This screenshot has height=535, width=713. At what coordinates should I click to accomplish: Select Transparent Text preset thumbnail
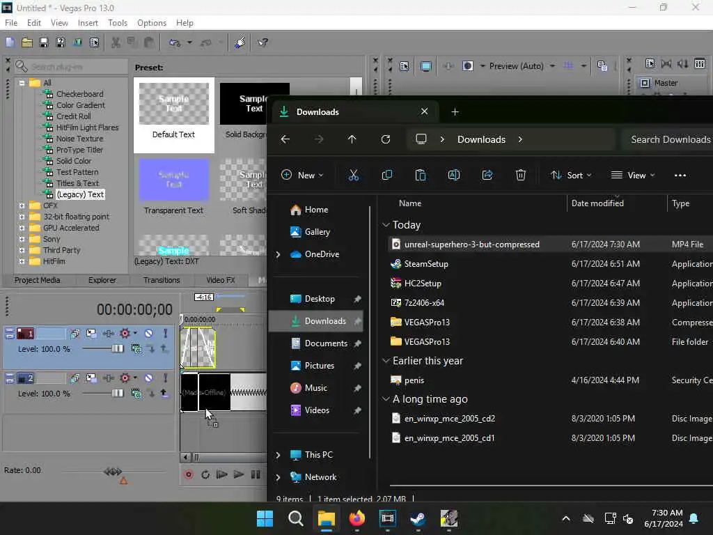(173, 180)
